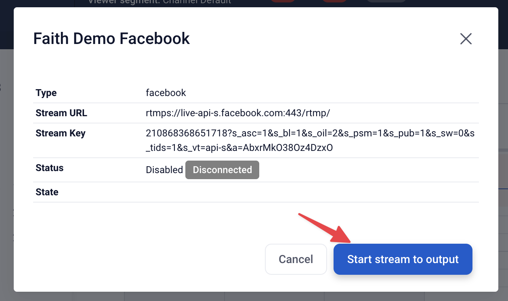The width and height of the screenshot is (508, 301).
Task: Cancel the stream output dialog
Action: [x=296, y=259]
